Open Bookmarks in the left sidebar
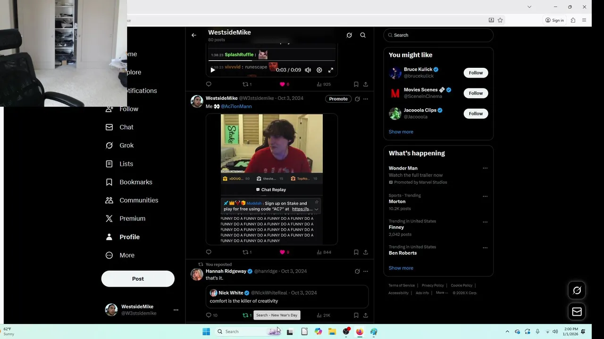This screenshot has width=604, height=339. [x=129, y=182]
